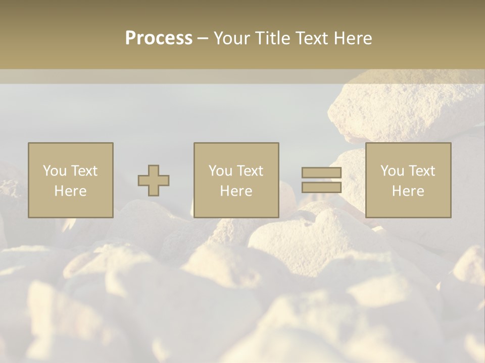This screenshot has width=485, height=363.
Task: Click 'You Text' in the left box
Action: tap(70, 171)
